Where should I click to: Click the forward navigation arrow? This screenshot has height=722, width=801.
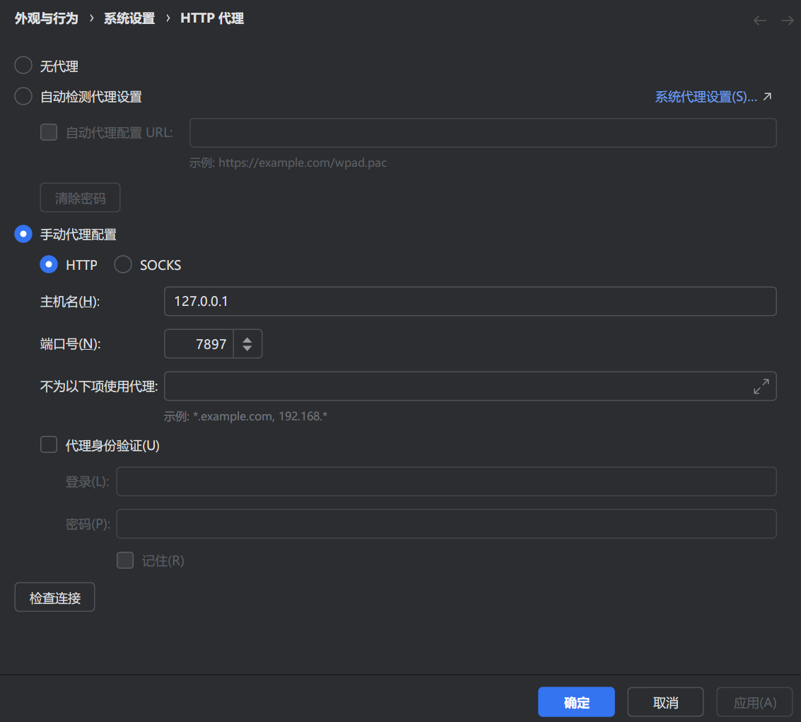point(788,20)
